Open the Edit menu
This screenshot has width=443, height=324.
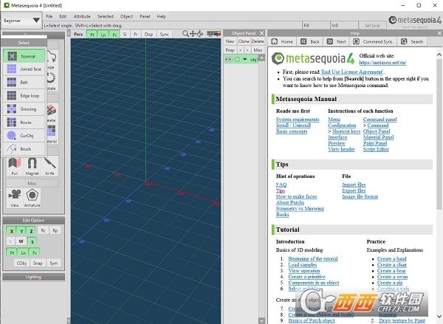pos(63,16)
